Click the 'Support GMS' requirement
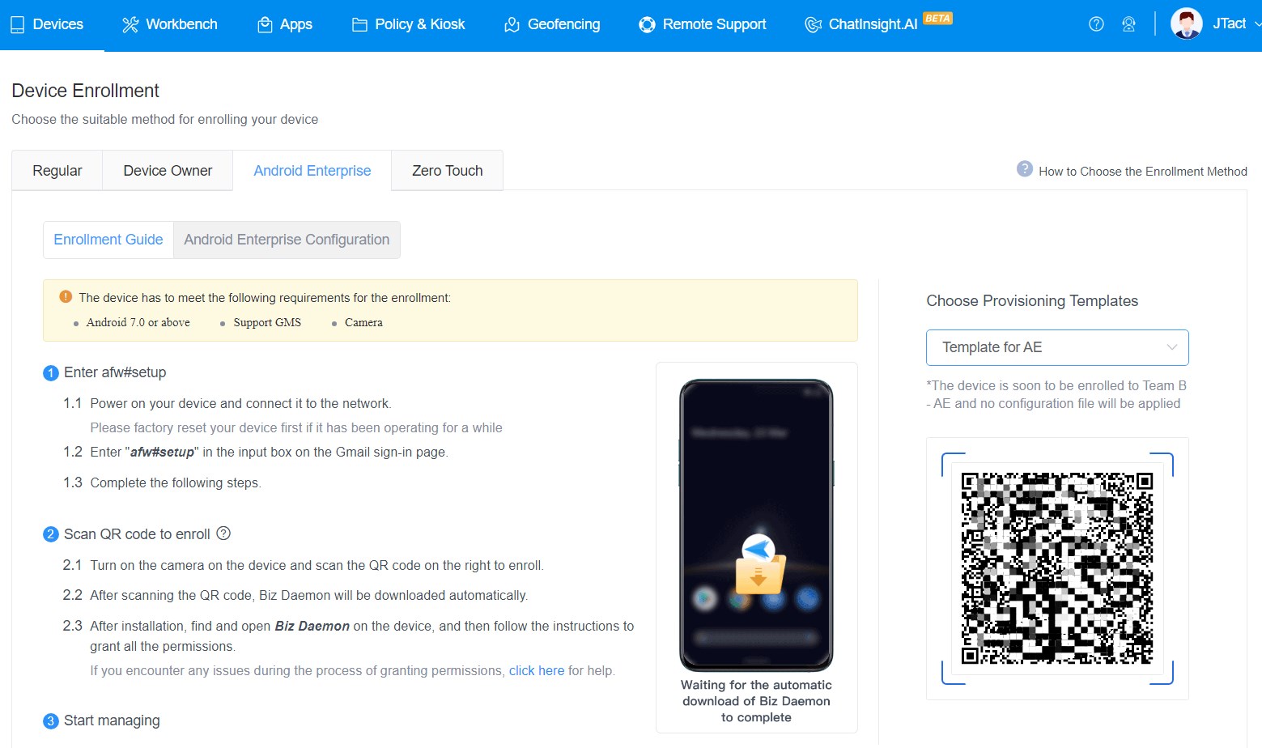Viewport: 1262px width, 748px height. 267,322
